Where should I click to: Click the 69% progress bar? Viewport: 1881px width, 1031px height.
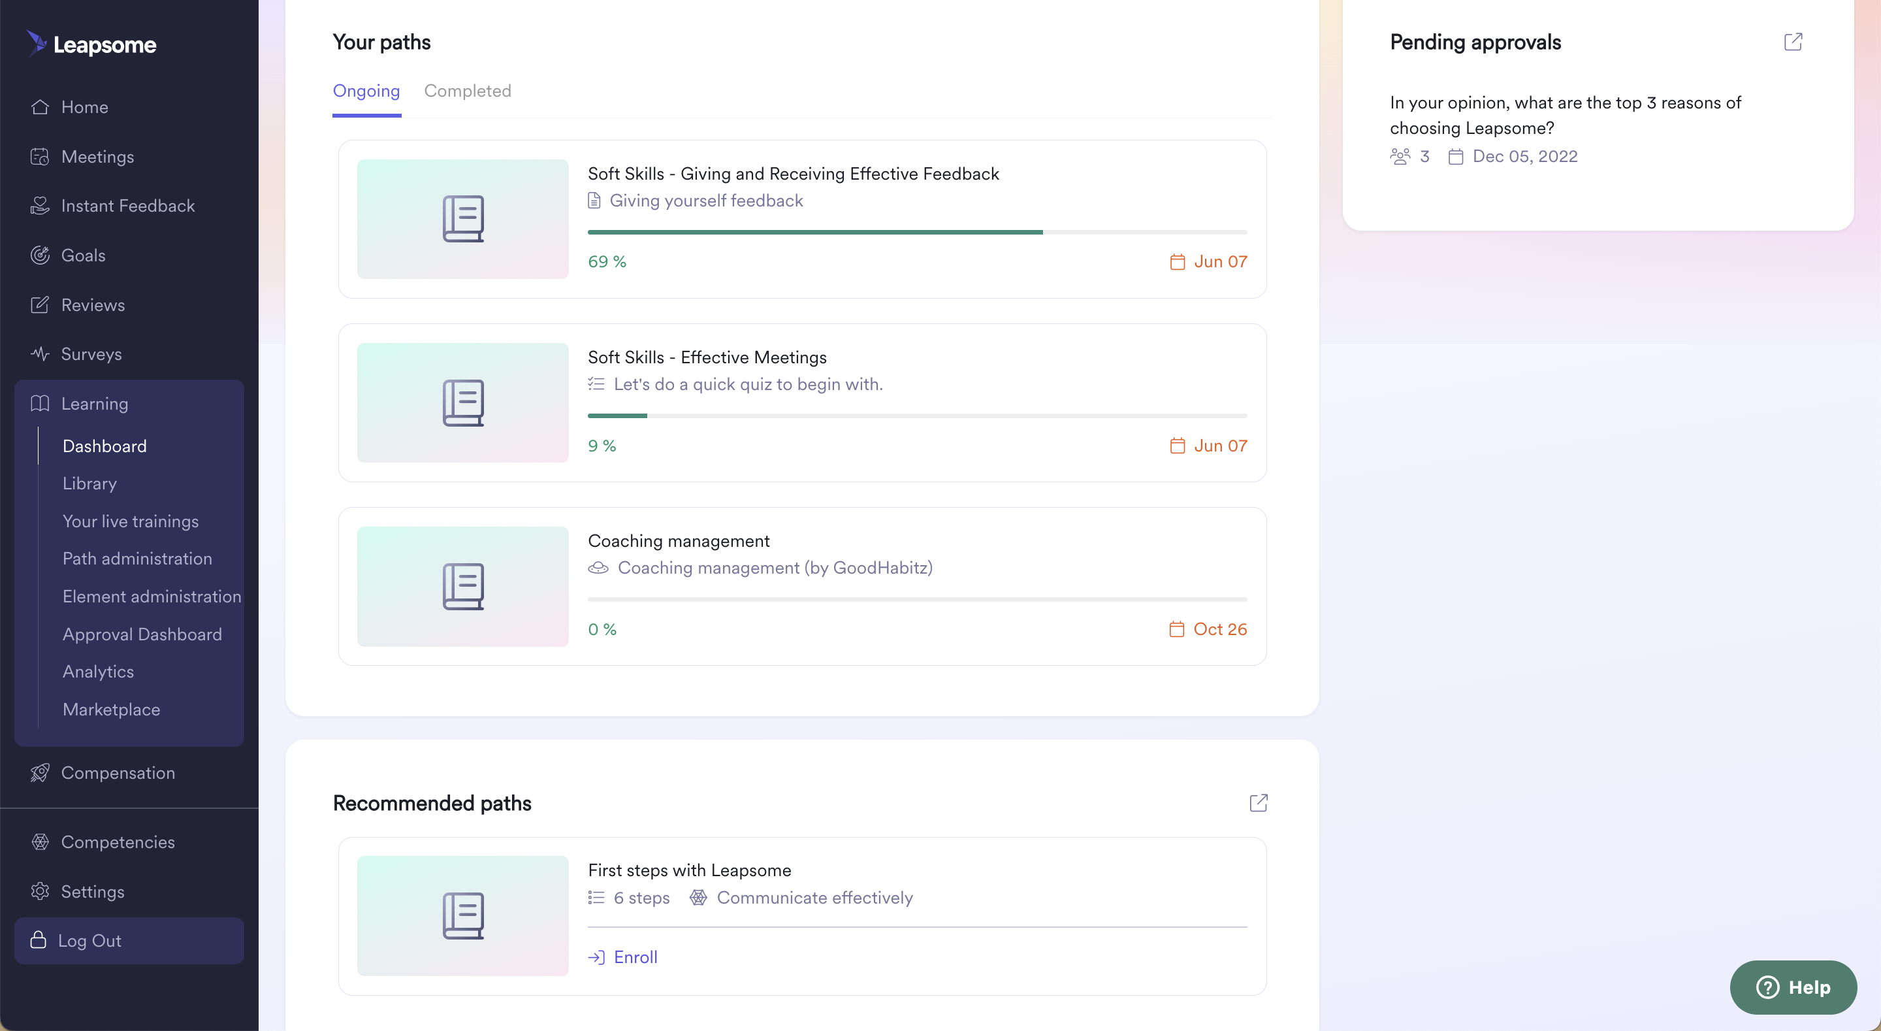(917, 233)
